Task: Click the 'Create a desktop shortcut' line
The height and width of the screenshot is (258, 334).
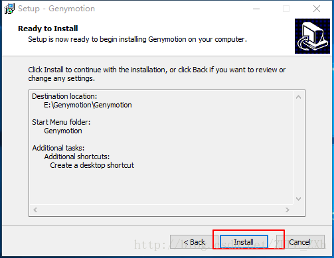Action: click(92, 165)
